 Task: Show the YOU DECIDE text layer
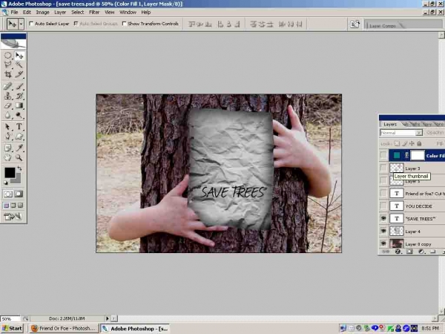pyautogui.click(x=383, y=206)
